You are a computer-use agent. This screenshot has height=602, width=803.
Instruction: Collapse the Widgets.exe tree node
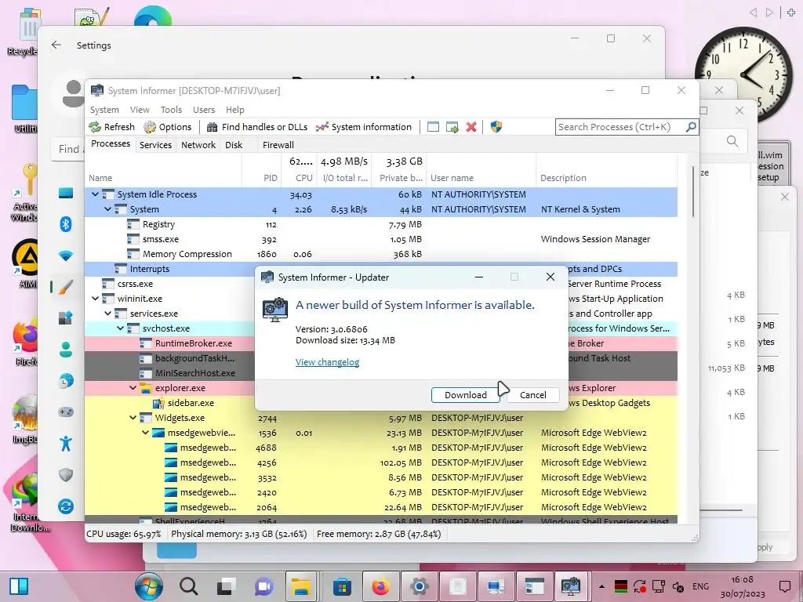[x=133, y=417]
